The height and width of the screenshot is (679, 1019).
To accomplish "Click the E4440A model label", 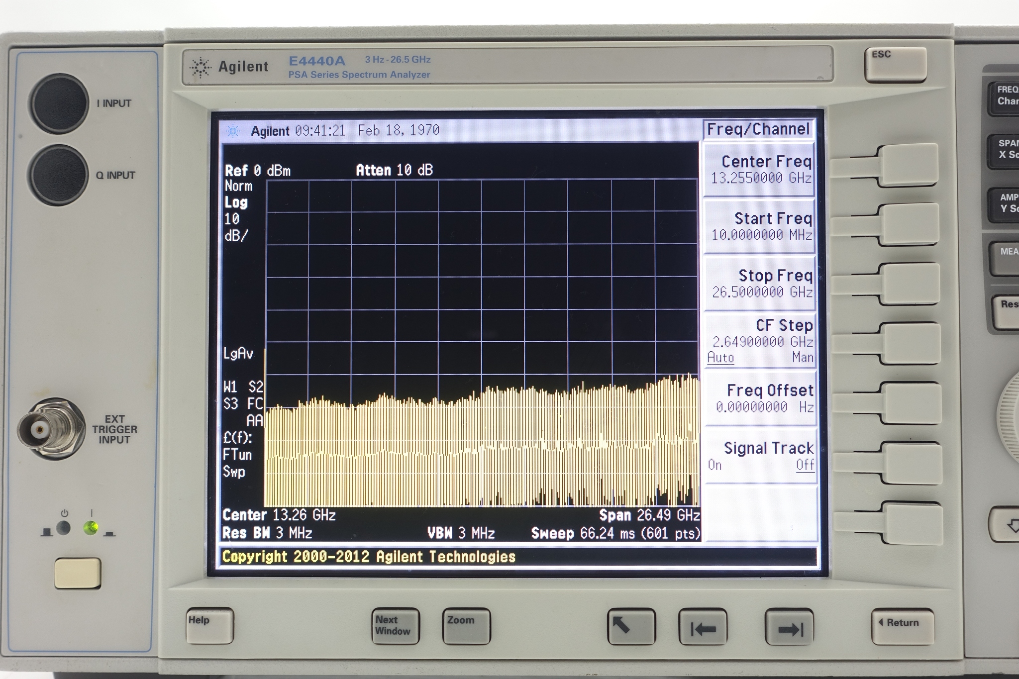I will [x=316, y=61].
